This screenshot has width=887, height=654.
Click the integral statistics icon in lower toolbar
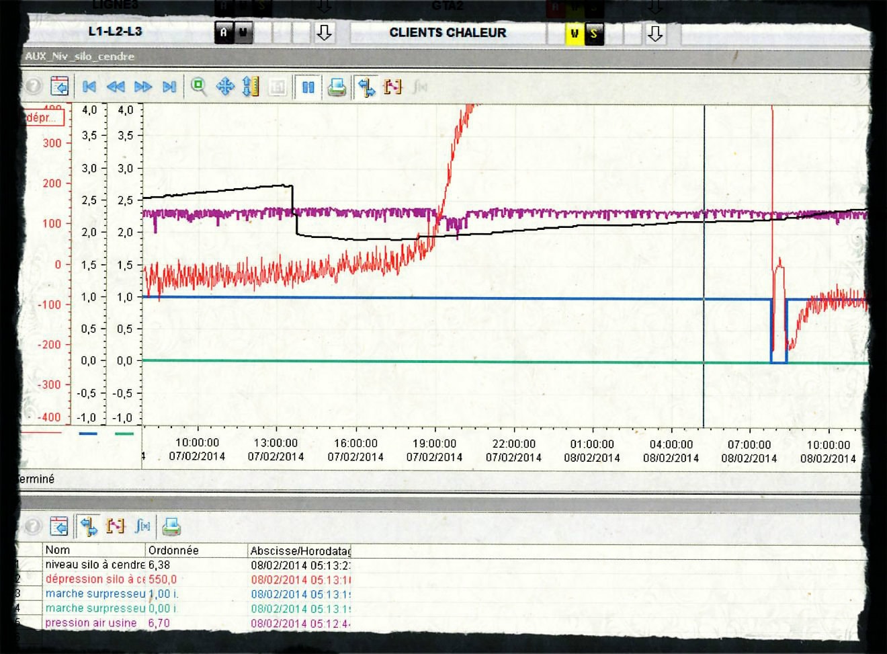[142, 526]
